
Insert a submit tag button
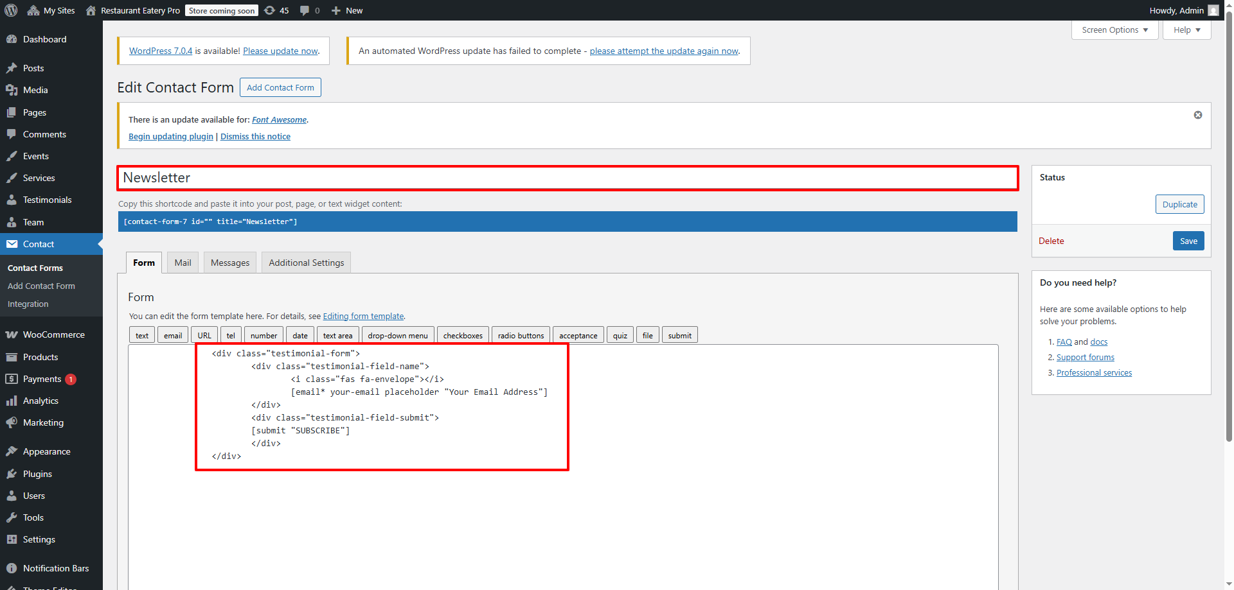pos(679,335)
